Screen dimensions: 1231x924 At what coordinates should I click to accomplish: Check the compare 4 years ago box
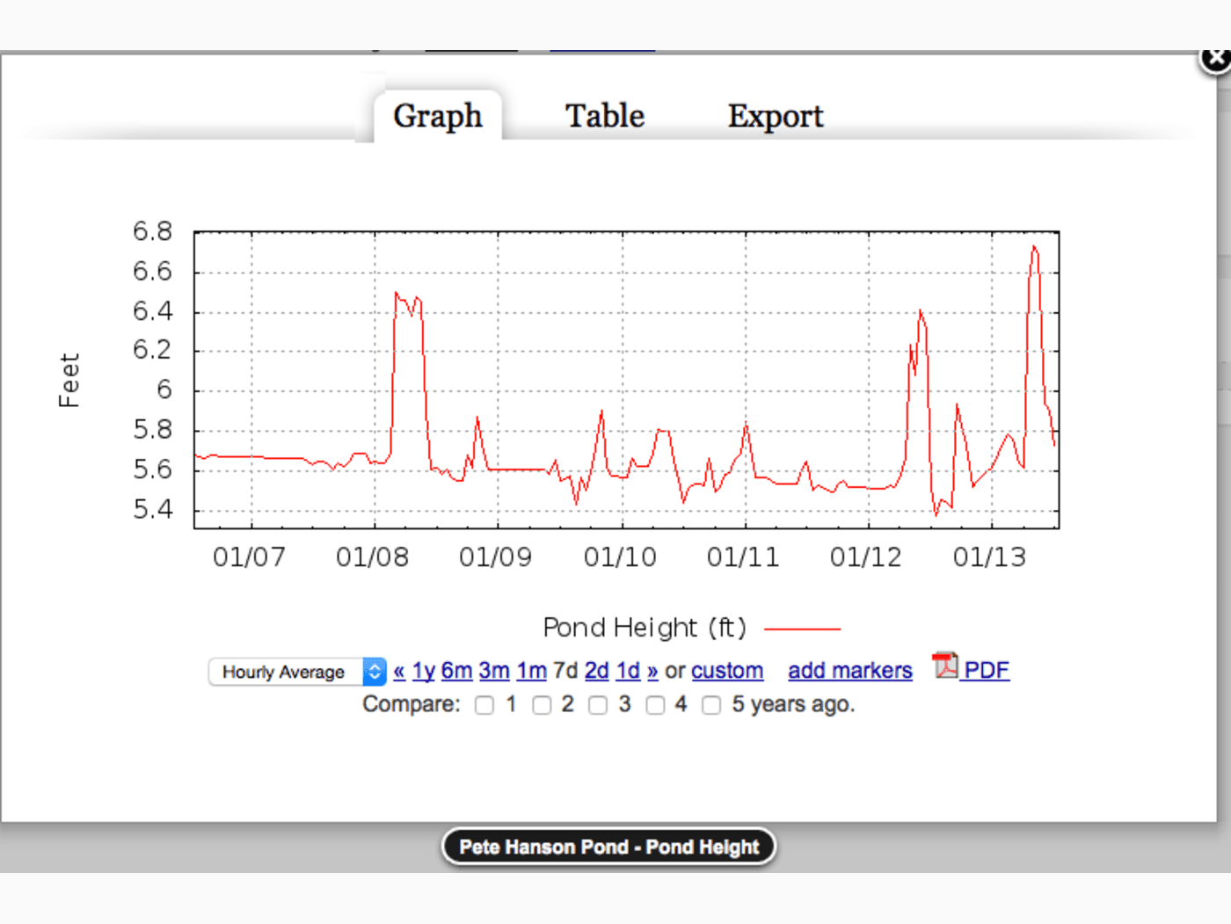pos(655,705)
